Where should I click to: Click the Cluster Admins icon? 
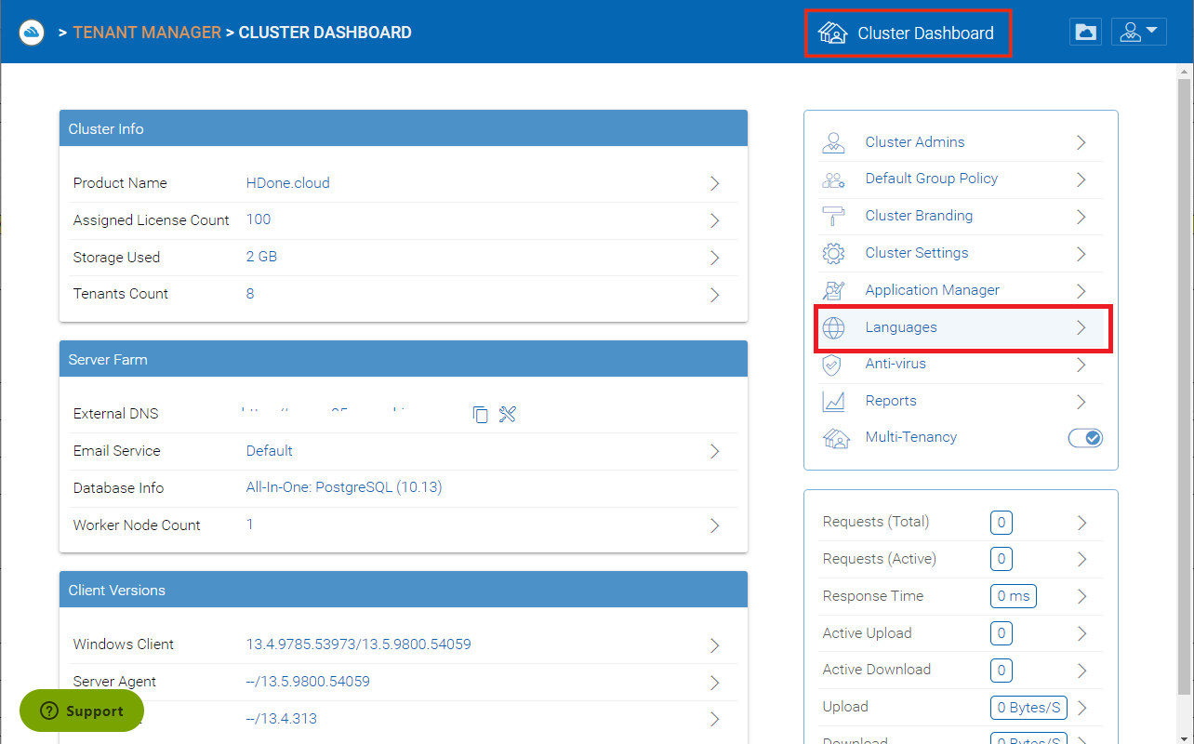tap(833, 142)
